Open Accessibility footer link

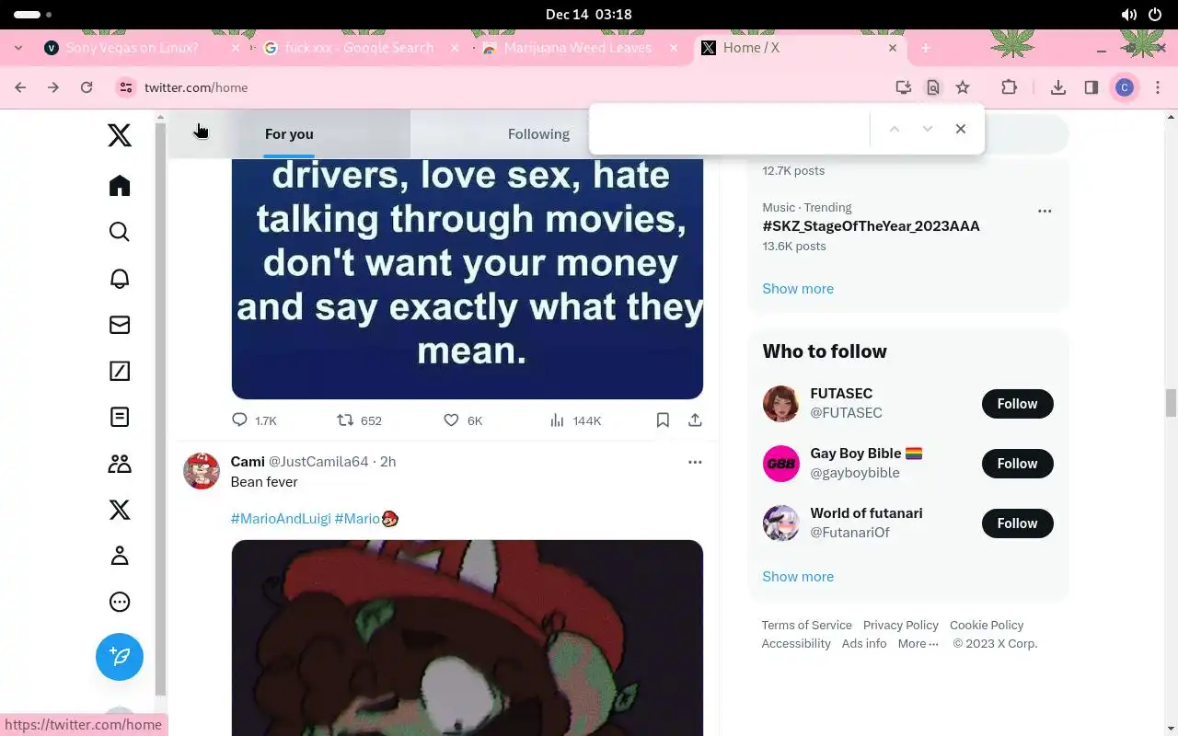[796, 644]
